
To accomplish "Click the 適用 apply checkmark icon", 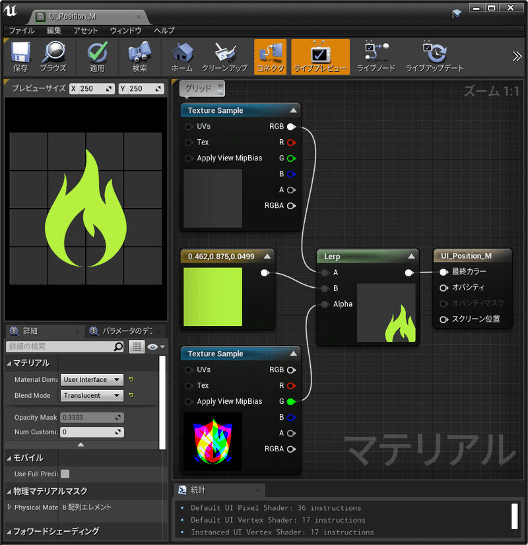I will pyautogui.click(x=97, y=56).
